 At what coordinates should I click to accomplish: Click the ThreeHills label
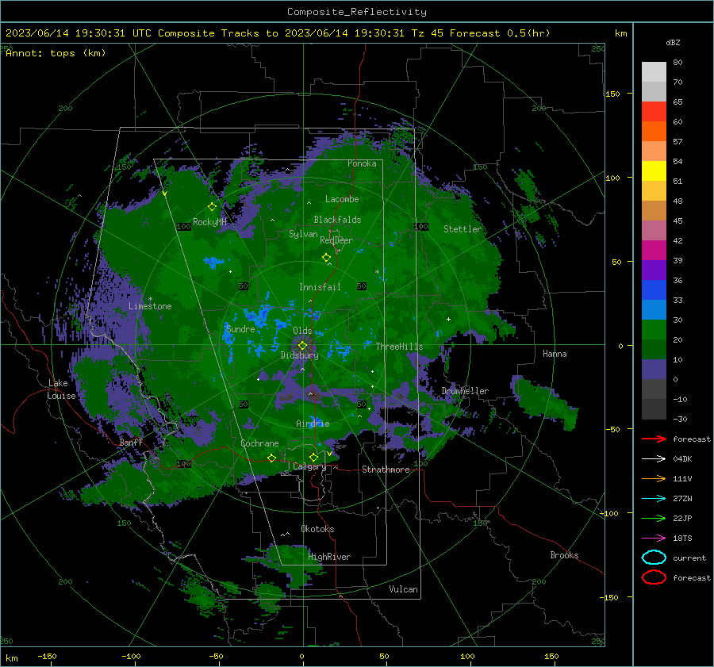[399, 347]
